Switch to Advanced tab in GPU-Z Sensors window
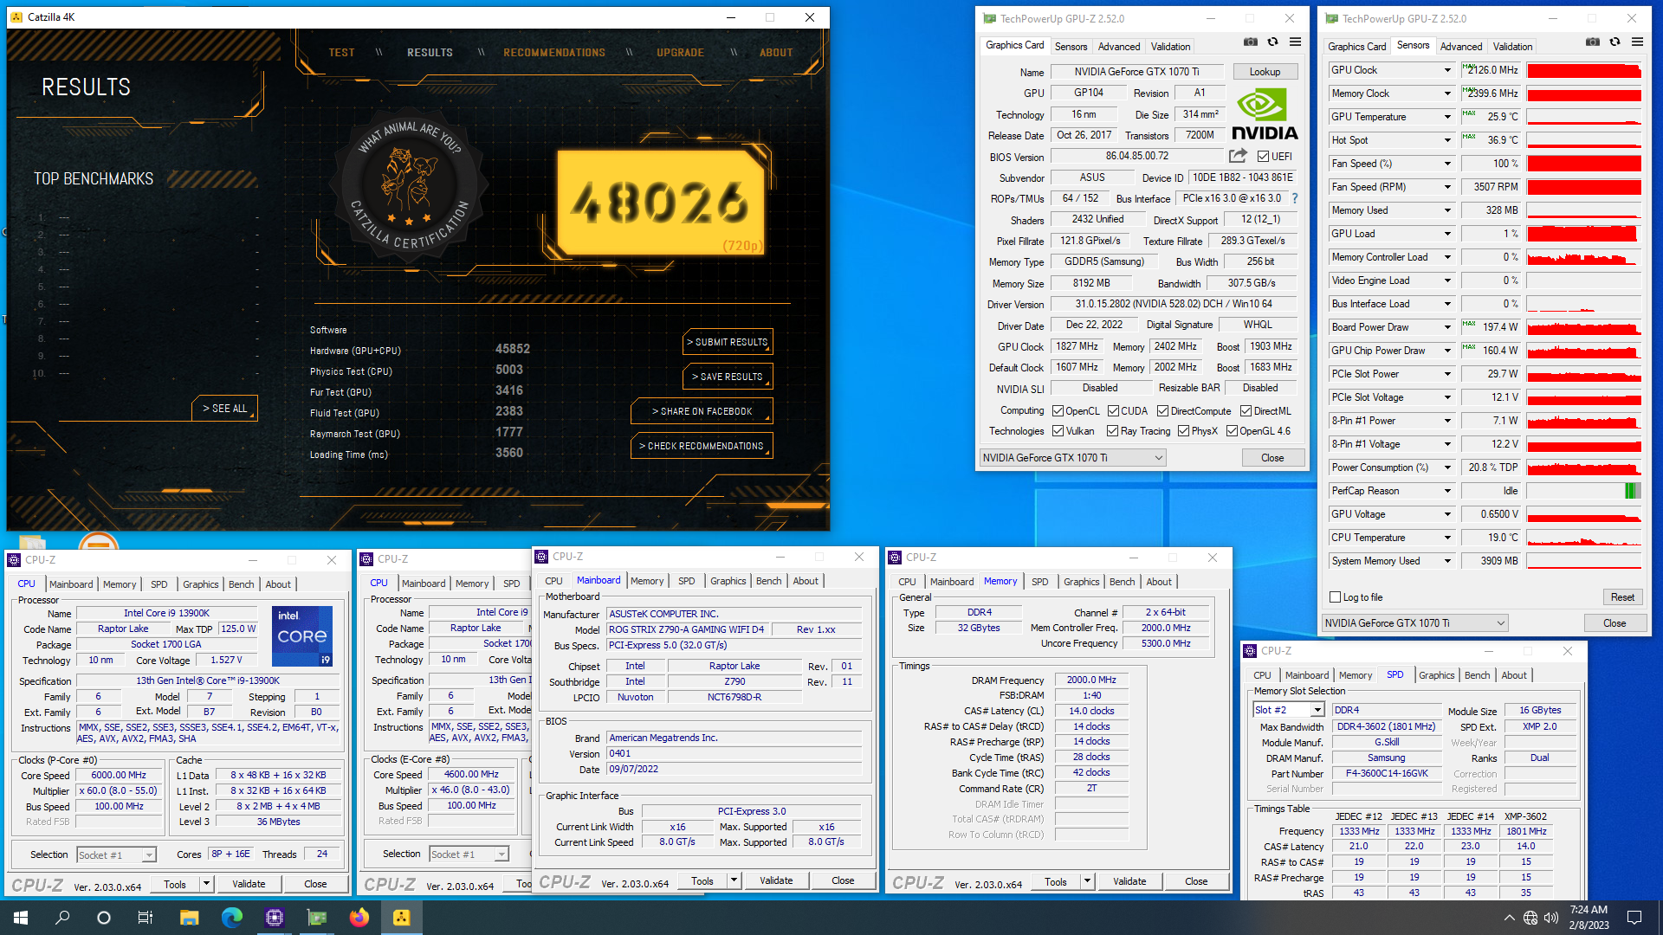 tap(1460, 47)
